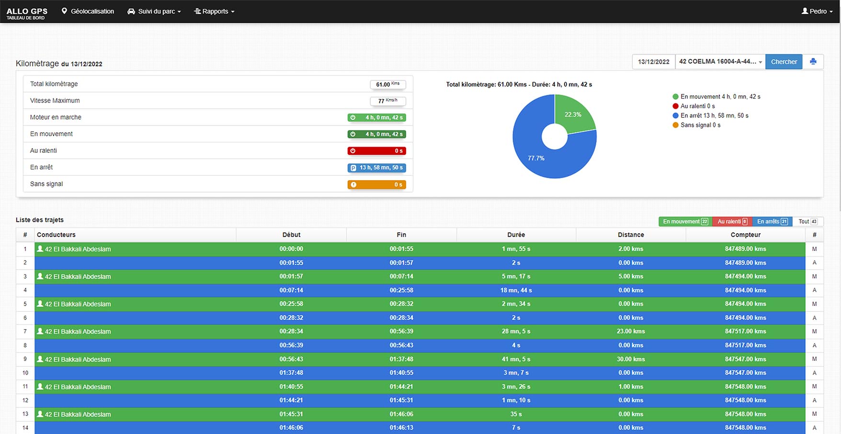Open the vehicle selector 42 COELMA dropdown
Screen dimensions: 841x434
click(720, 62)
